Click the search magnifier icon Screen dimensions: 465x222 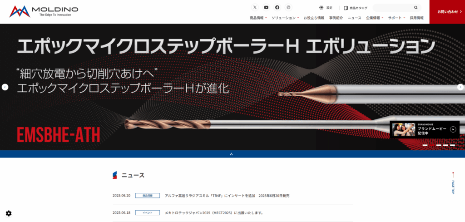(x=416, y=8)
